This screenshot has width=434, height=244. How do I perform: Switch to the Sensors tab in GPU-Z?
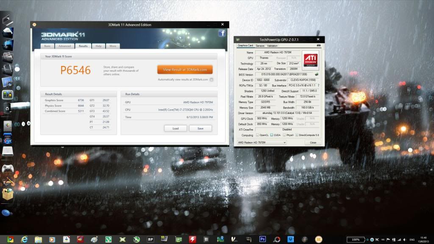[260, 46]
